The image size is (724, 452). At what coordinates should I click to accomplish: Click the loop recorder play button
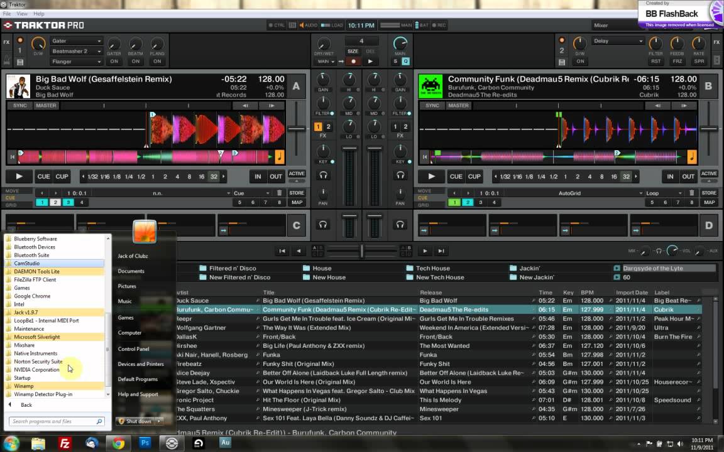pyautogui.click(x=370, y=62)
